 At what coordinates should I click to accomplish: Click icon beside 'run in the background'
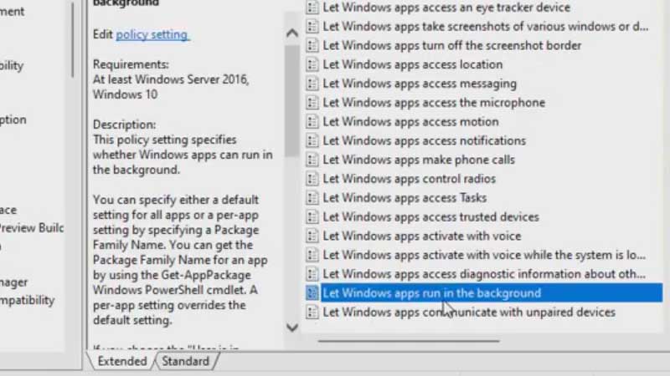pos(312,293)
